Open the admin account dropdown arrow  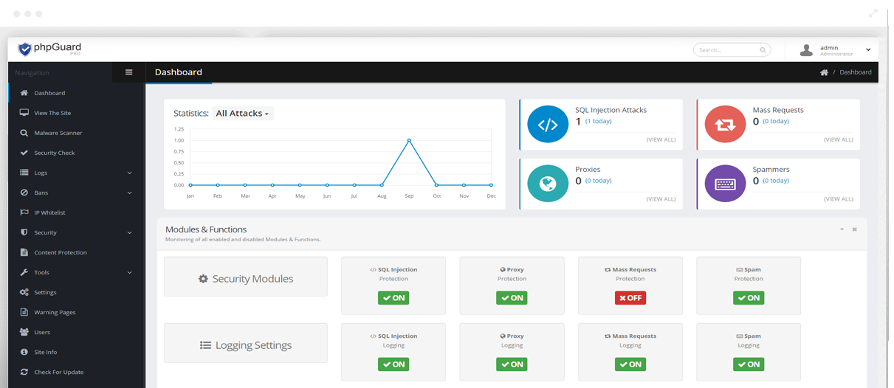pos(868,49)
